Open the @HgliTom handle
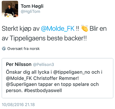This screenshot has width=115, height=109. click(x=30, y=11)
